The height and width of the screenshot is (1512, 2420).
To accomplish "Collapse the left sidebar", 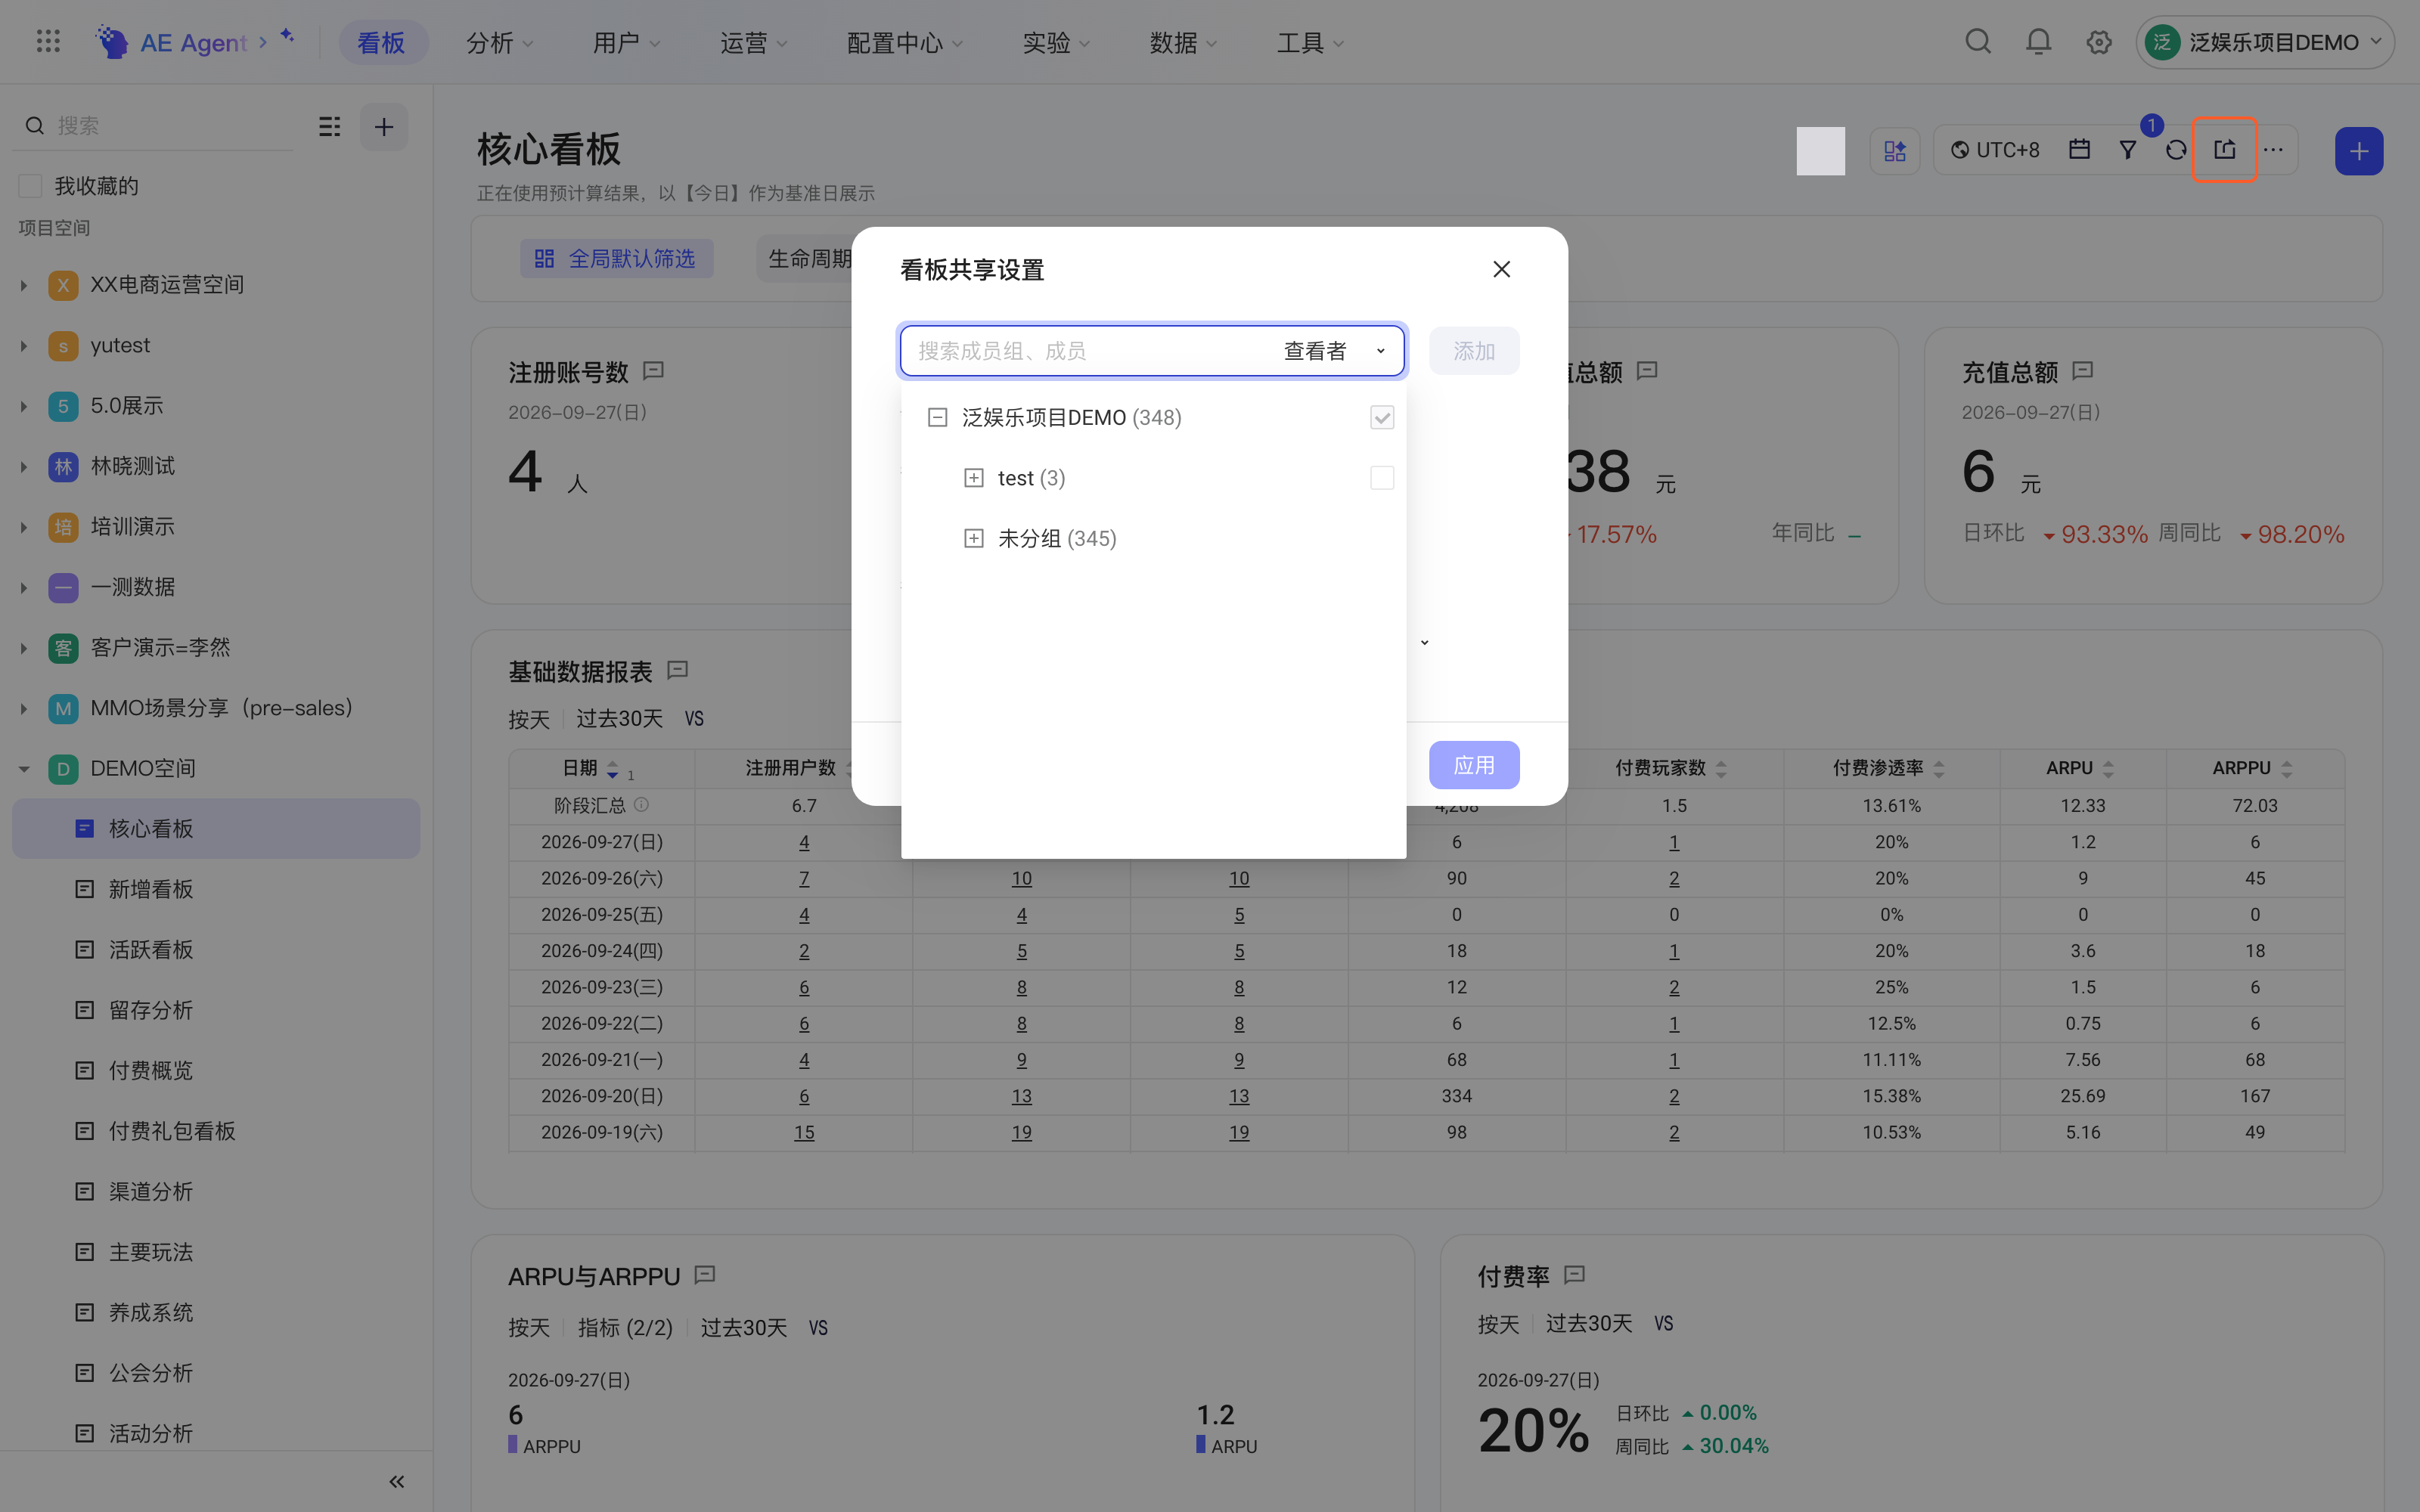I will pyautogui.click(x=397, y=1482).
